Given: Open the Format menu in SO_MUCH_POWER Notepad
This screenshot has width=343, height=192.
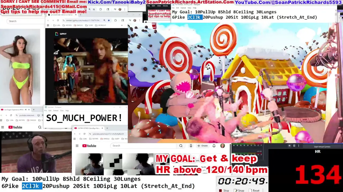Looking at the screenshot, I should click(55, 110).
